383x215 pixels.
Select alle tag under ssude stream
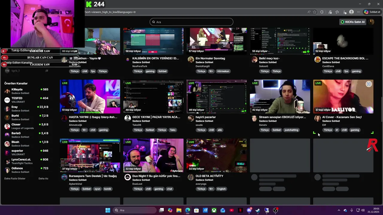220,130
